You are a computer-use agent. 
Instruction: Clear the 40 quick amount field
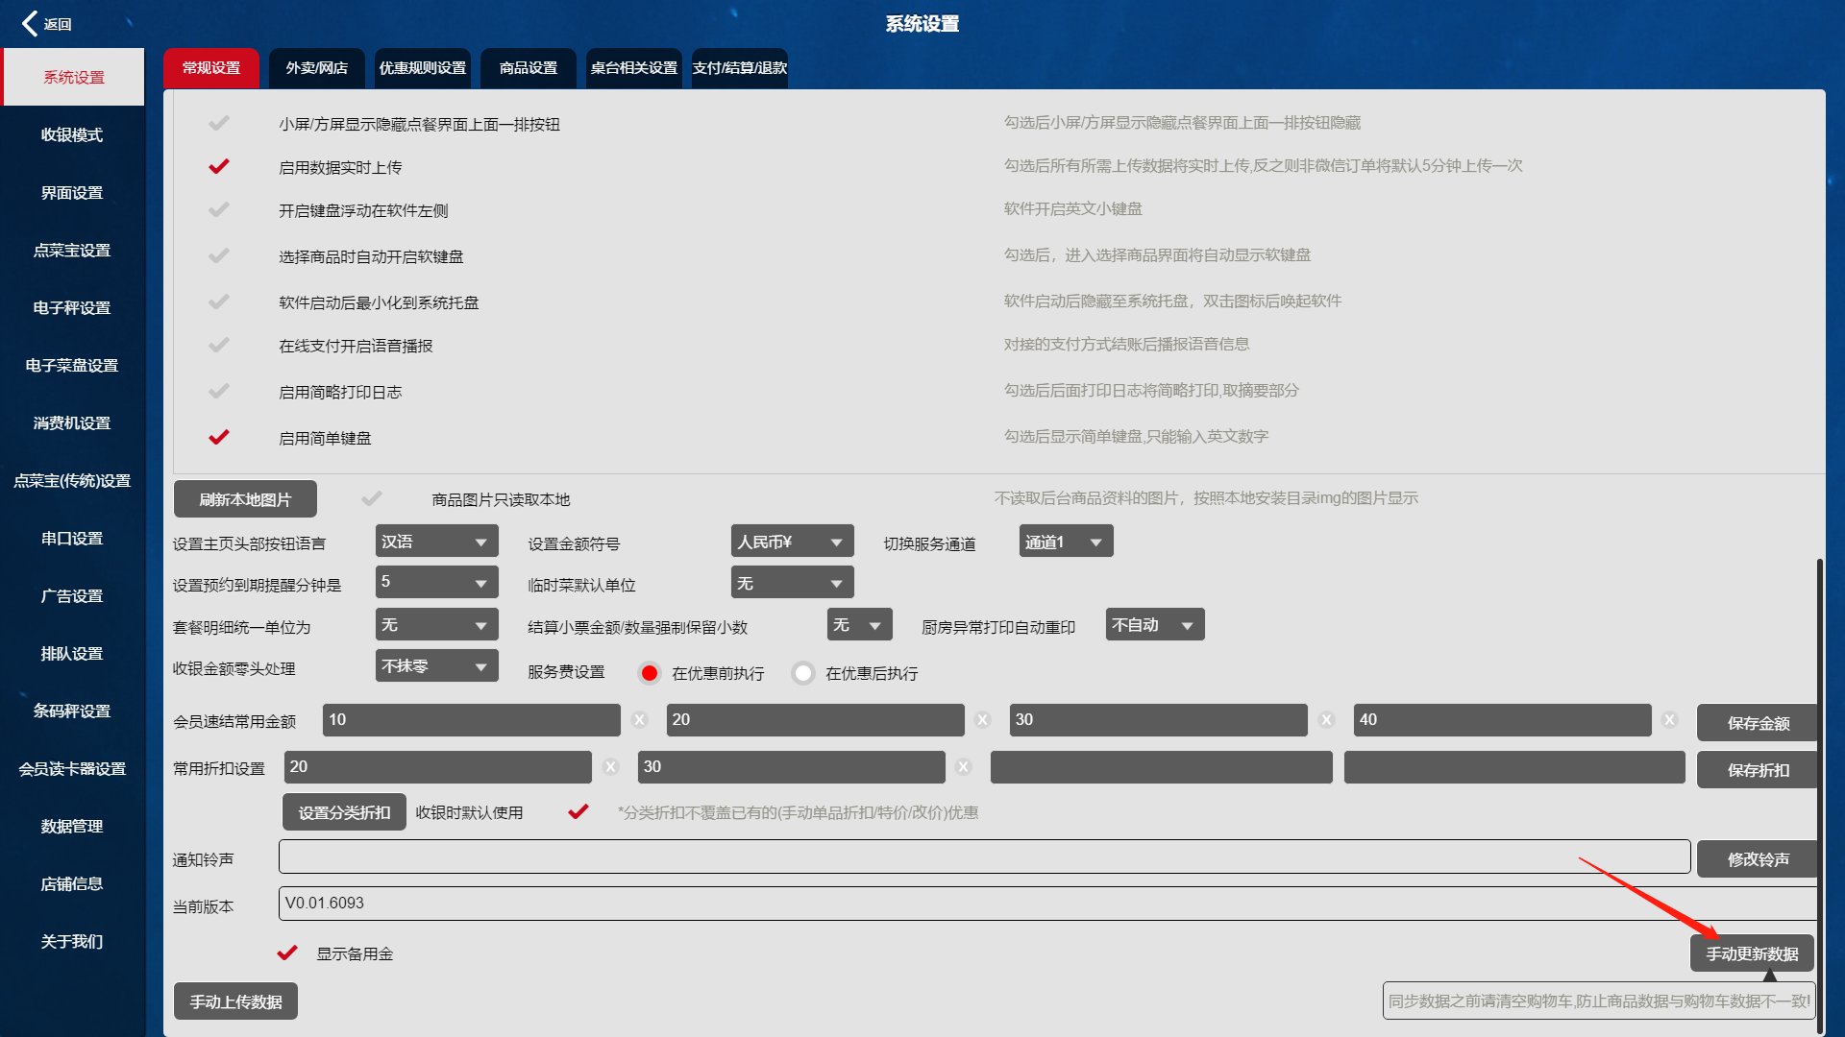1670,720
